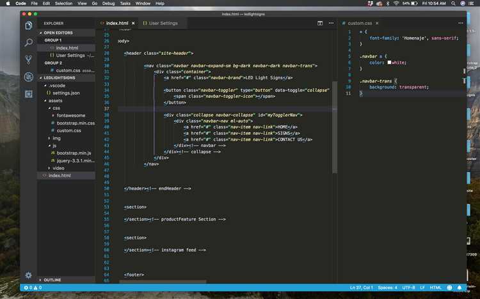Open the Selection menu
Screen dimensions: 480x299
coord(64,3)
